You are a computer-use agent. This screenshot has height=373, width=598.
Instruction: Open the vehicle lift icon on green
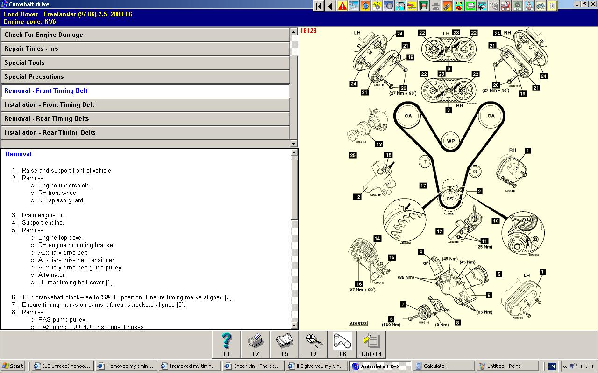tap(423, 6)
